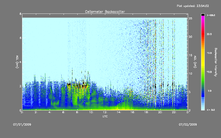Click the '<= 0.0' colorbar tick label
The image size is (221, 138).
[211, 110]
